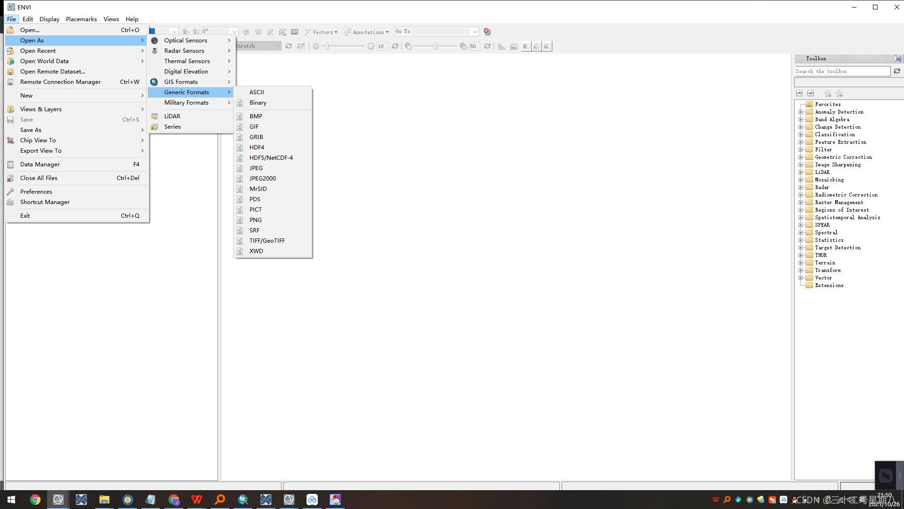Open the File menu
Viewport: 904px width, 509px height.
point(12,19)
